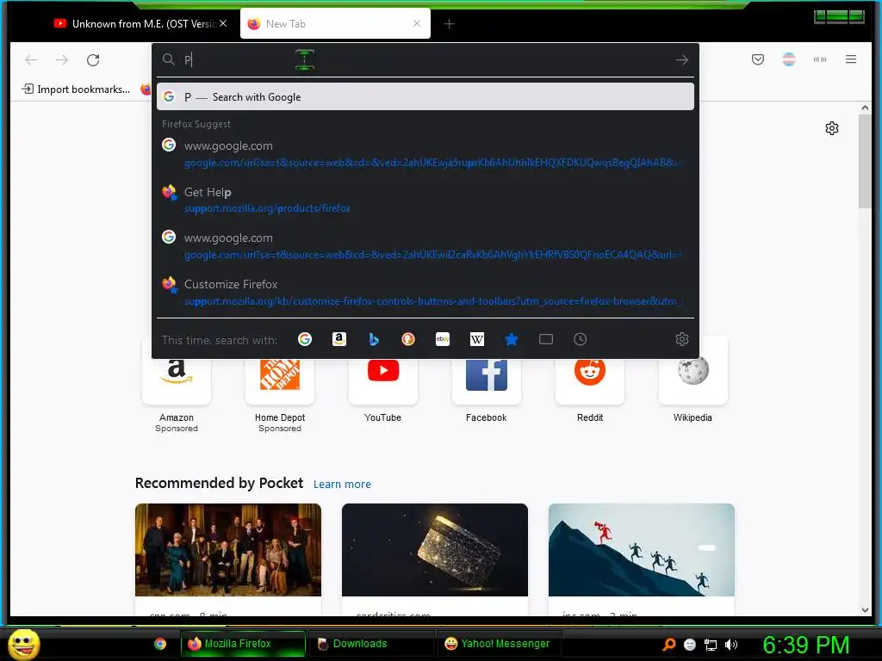Select the New Tab tab
The height and width of the screenshot is (661, 882).
click(335, 23)
